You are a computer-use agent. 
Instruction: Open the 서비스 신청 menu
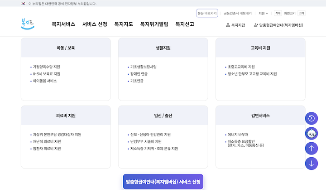95,24
